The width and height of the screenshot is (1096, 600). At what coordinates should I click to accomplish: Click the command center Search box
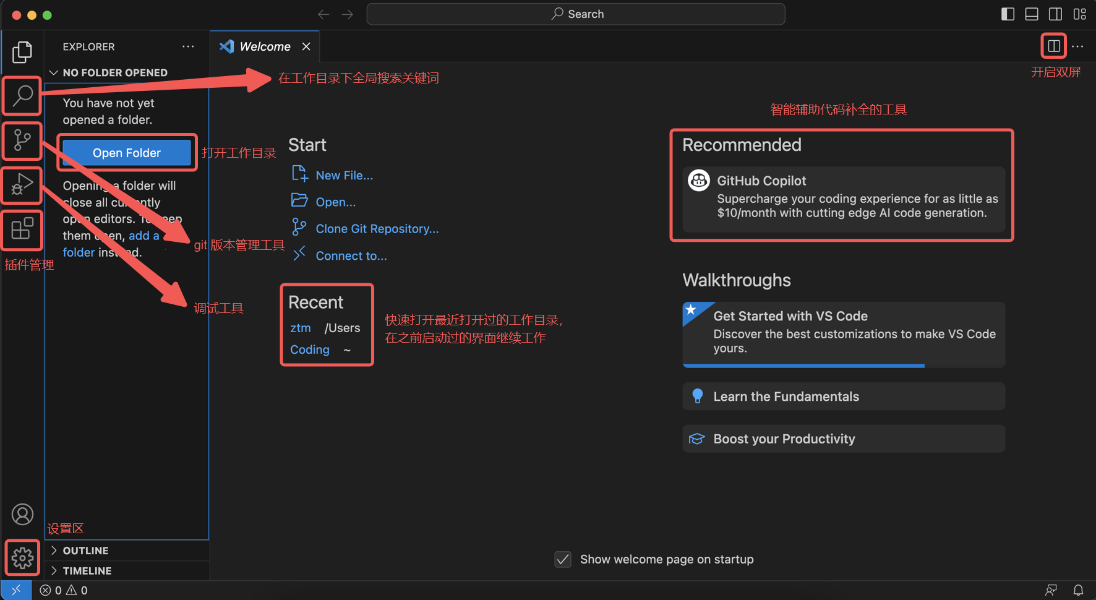click(576, 14)
